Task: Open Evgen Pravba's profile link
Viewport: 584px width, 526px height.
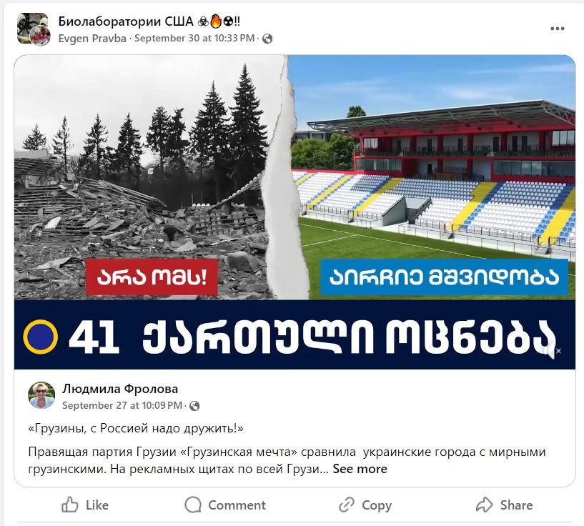Action: tap(92, 39)
